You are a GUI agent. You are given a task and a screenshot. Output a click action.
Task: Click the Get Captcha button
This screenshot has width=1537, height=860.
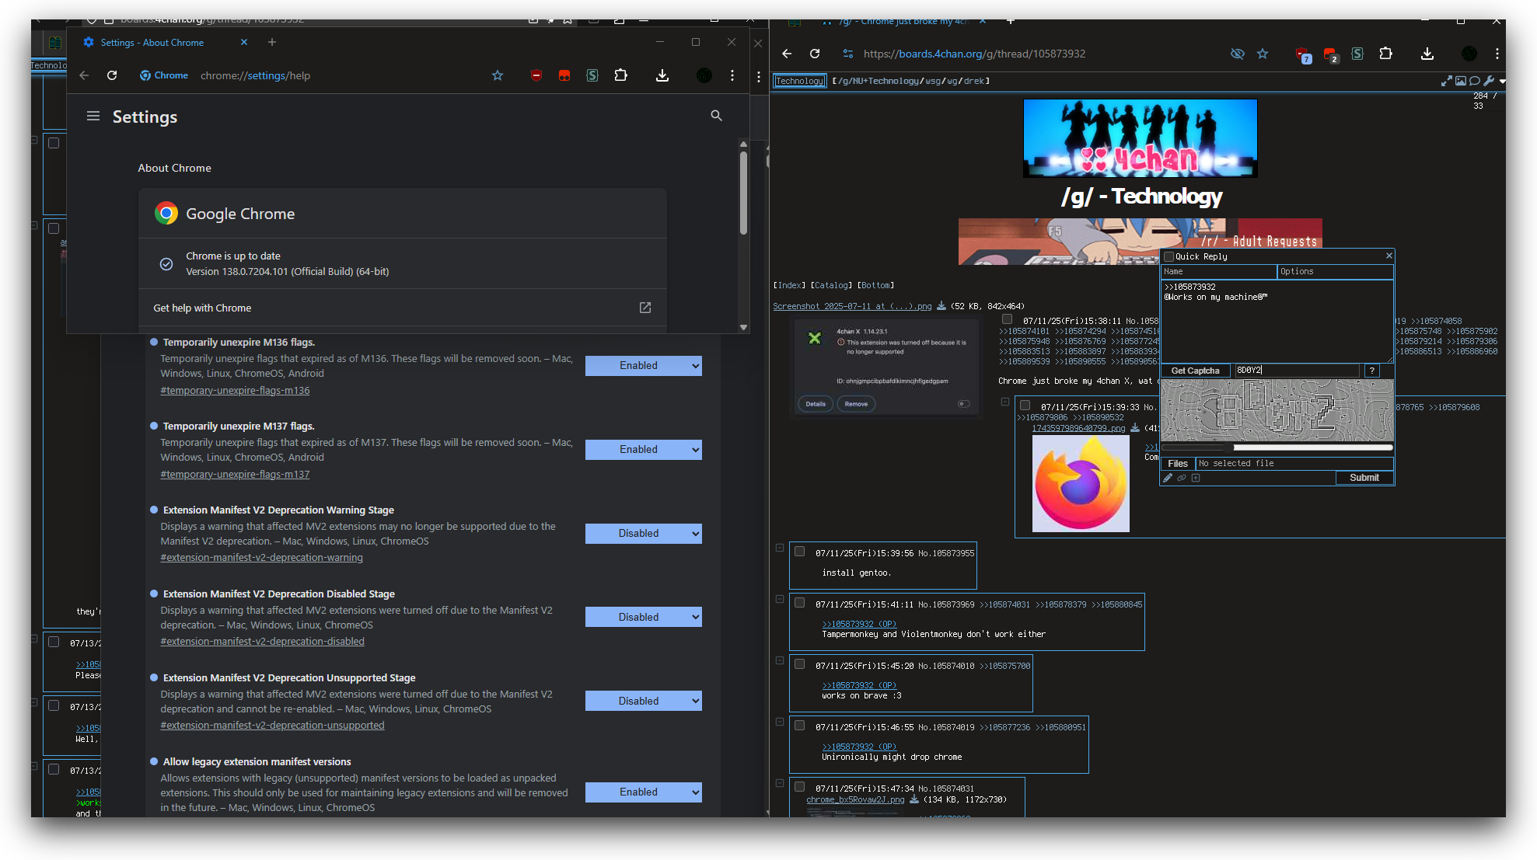click(x=1196, y=371)
